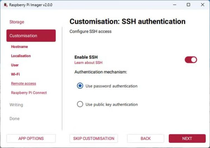This screenshot has width=210, height=148.
Task: Click the Raspberry Pi Imager logo icon
Action: pos(5,5)
